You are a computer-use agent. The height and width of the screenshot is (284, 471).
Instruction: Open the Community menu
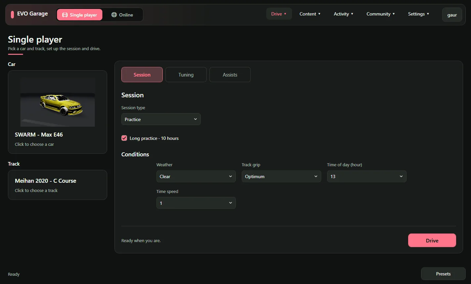(381, 14)
